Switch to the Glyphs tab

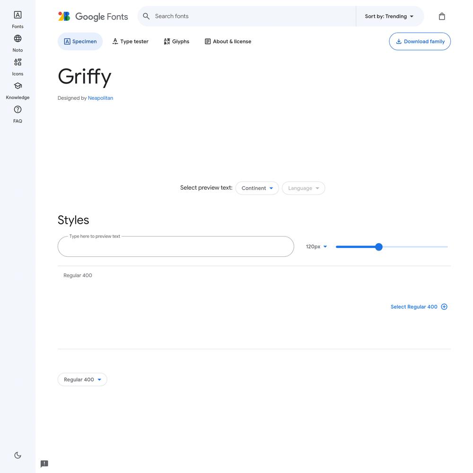point(176,41)
